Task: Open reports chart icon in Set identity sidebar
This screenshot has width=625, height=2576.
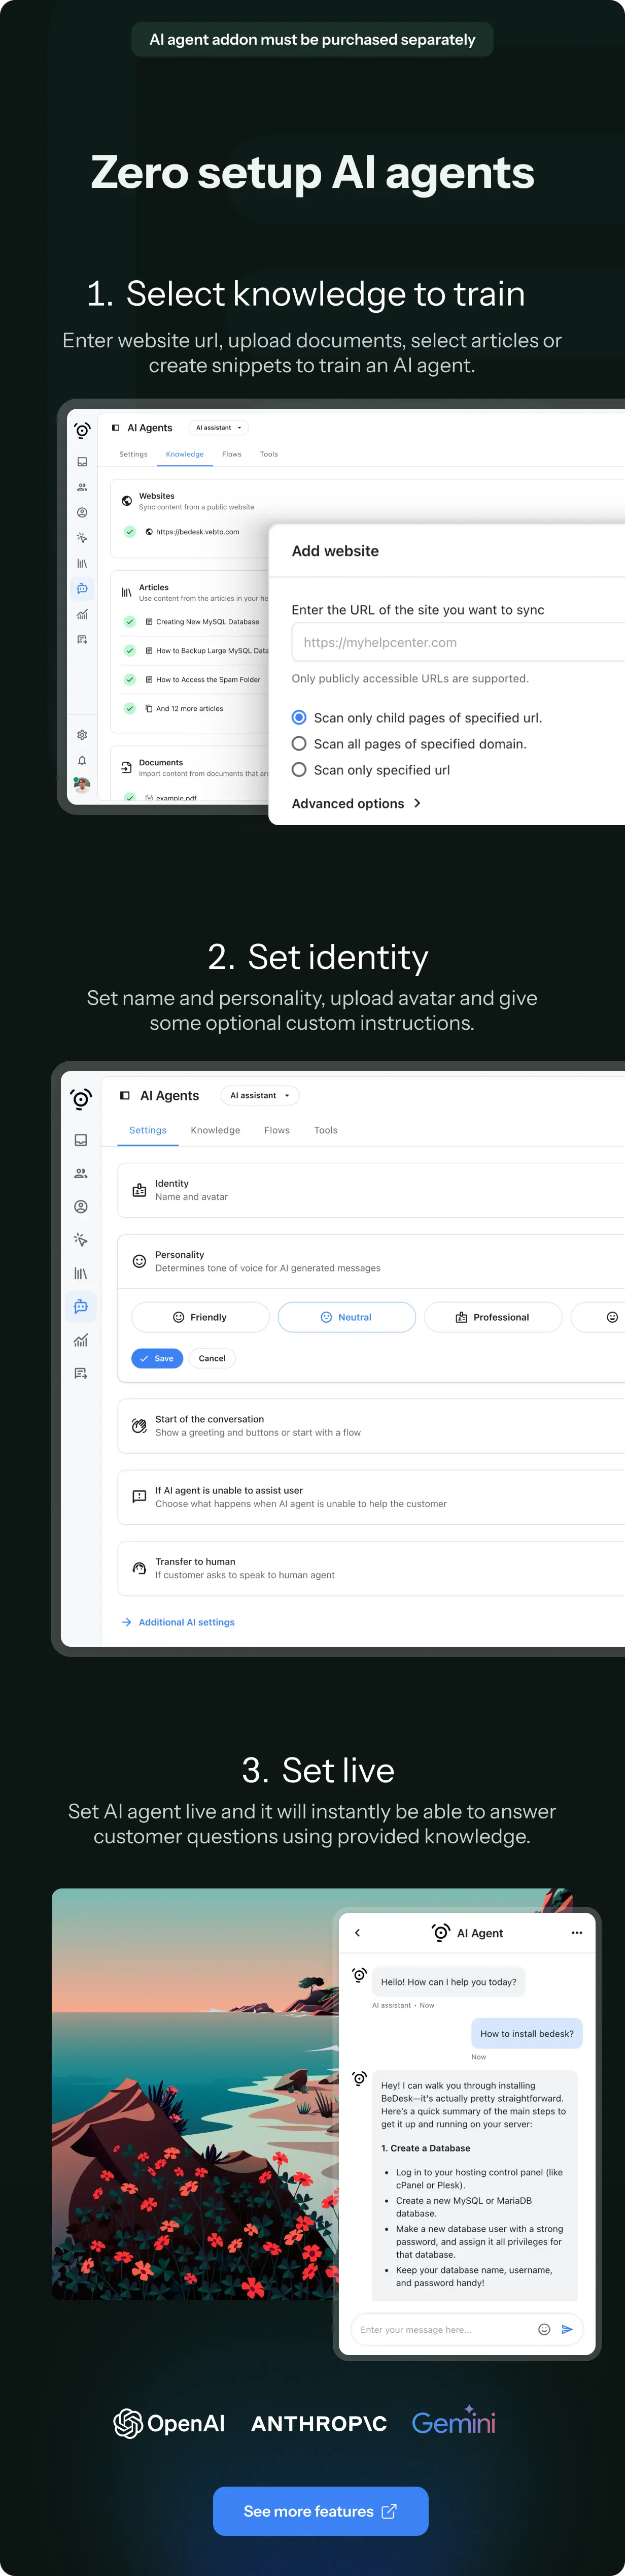Action: click(81, 1340)
